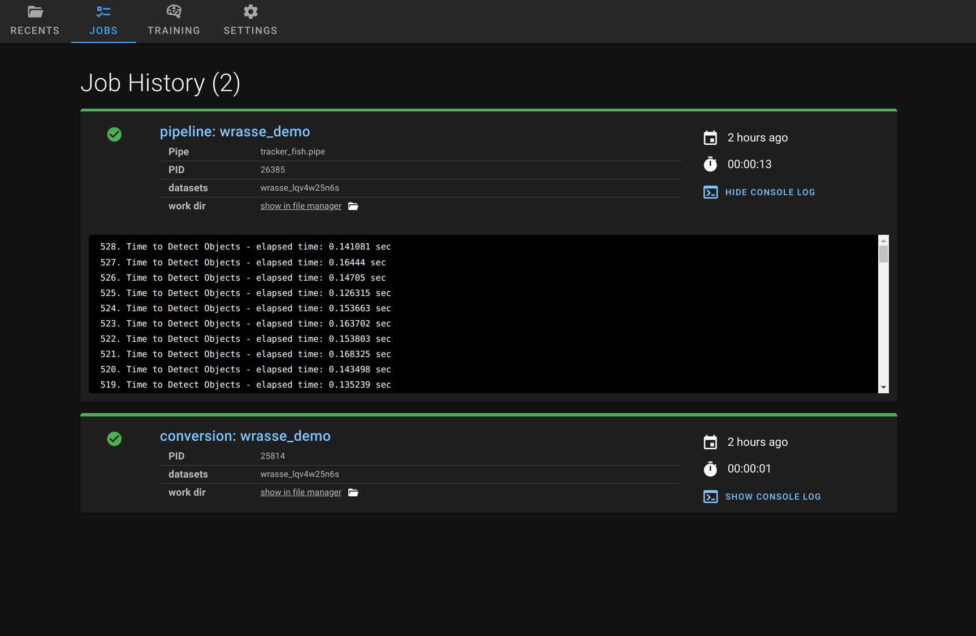Open folder icon beside conversion work dir
This screenshot has width=976, height=636.
(x=353, y=492)
